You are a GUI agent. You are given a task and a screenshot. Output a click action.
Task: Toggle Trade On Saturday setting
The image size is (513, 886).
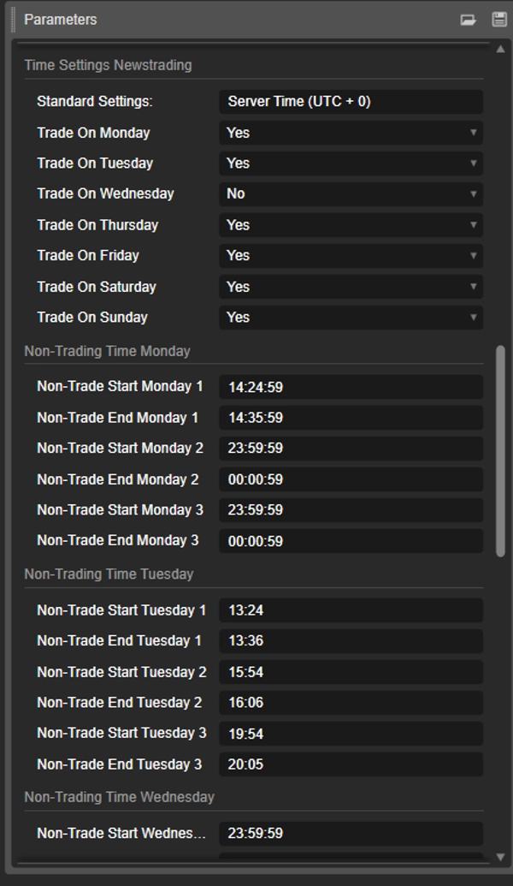pos(351,286)
